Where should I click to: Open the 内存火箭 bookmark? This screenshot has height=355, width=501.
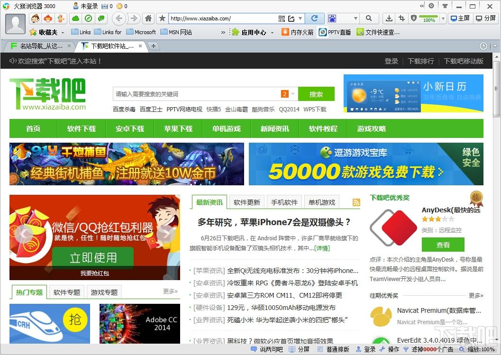[297, 32]
